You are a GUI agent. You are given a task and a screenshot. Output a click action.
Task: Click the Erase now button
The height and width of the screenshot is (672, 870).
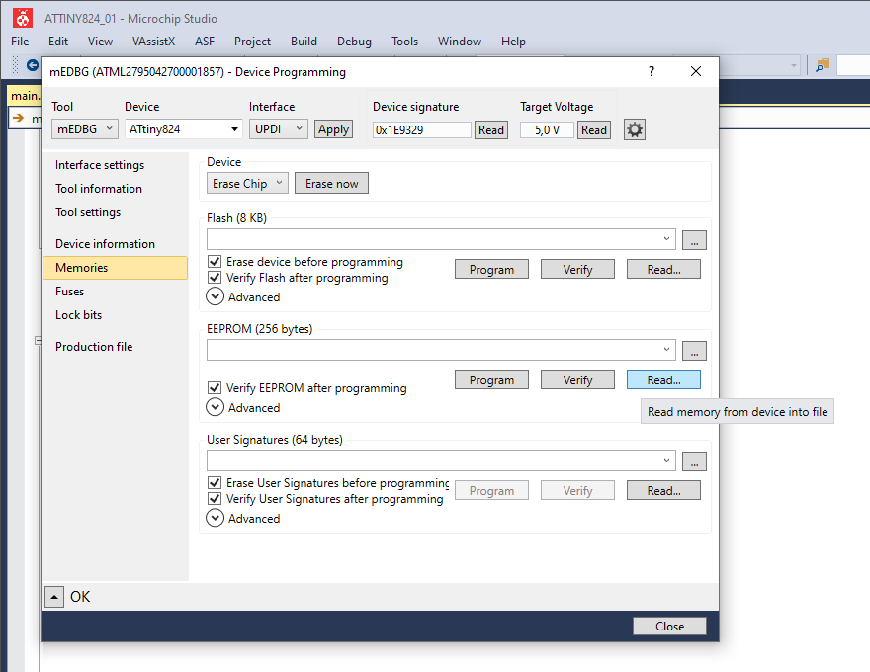tap(331, 183)
